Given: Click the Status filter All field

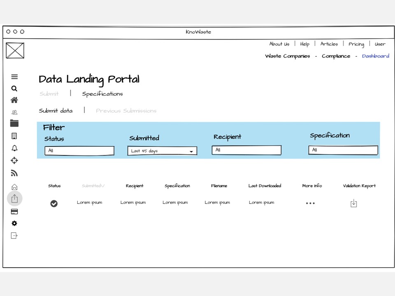Looking at the screenshot, I should (x=79, y=150).
